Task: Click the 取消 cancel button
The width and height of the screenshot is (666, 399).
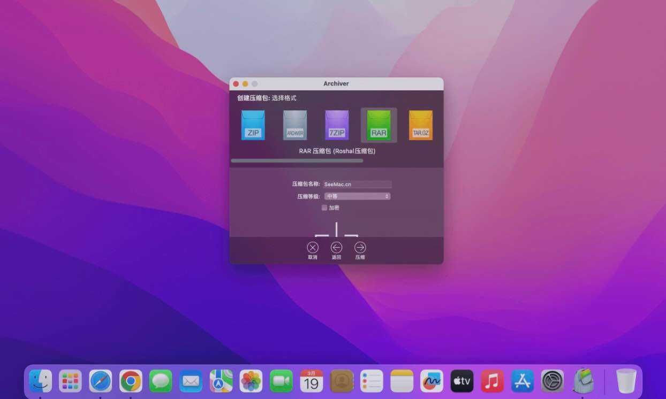Action: coord(312,247)
